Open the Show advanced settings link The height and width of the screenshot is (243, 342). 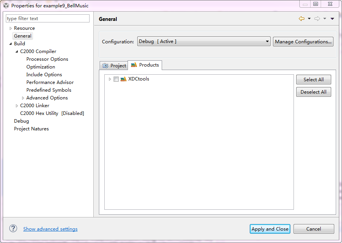pyautogui.click(x=50, y=229)
